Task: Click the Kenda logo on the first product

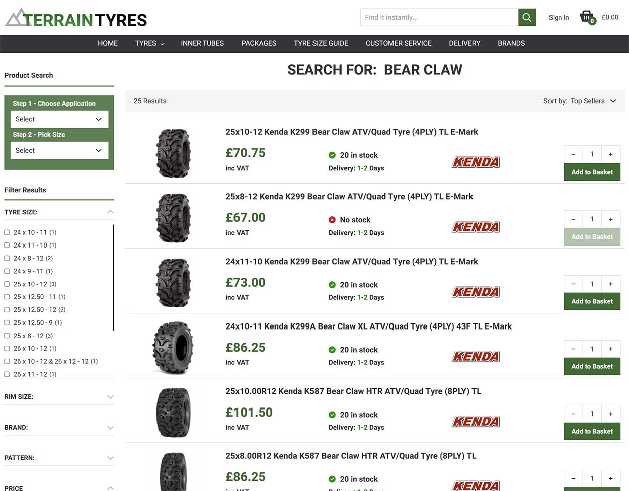Action: 476,162
